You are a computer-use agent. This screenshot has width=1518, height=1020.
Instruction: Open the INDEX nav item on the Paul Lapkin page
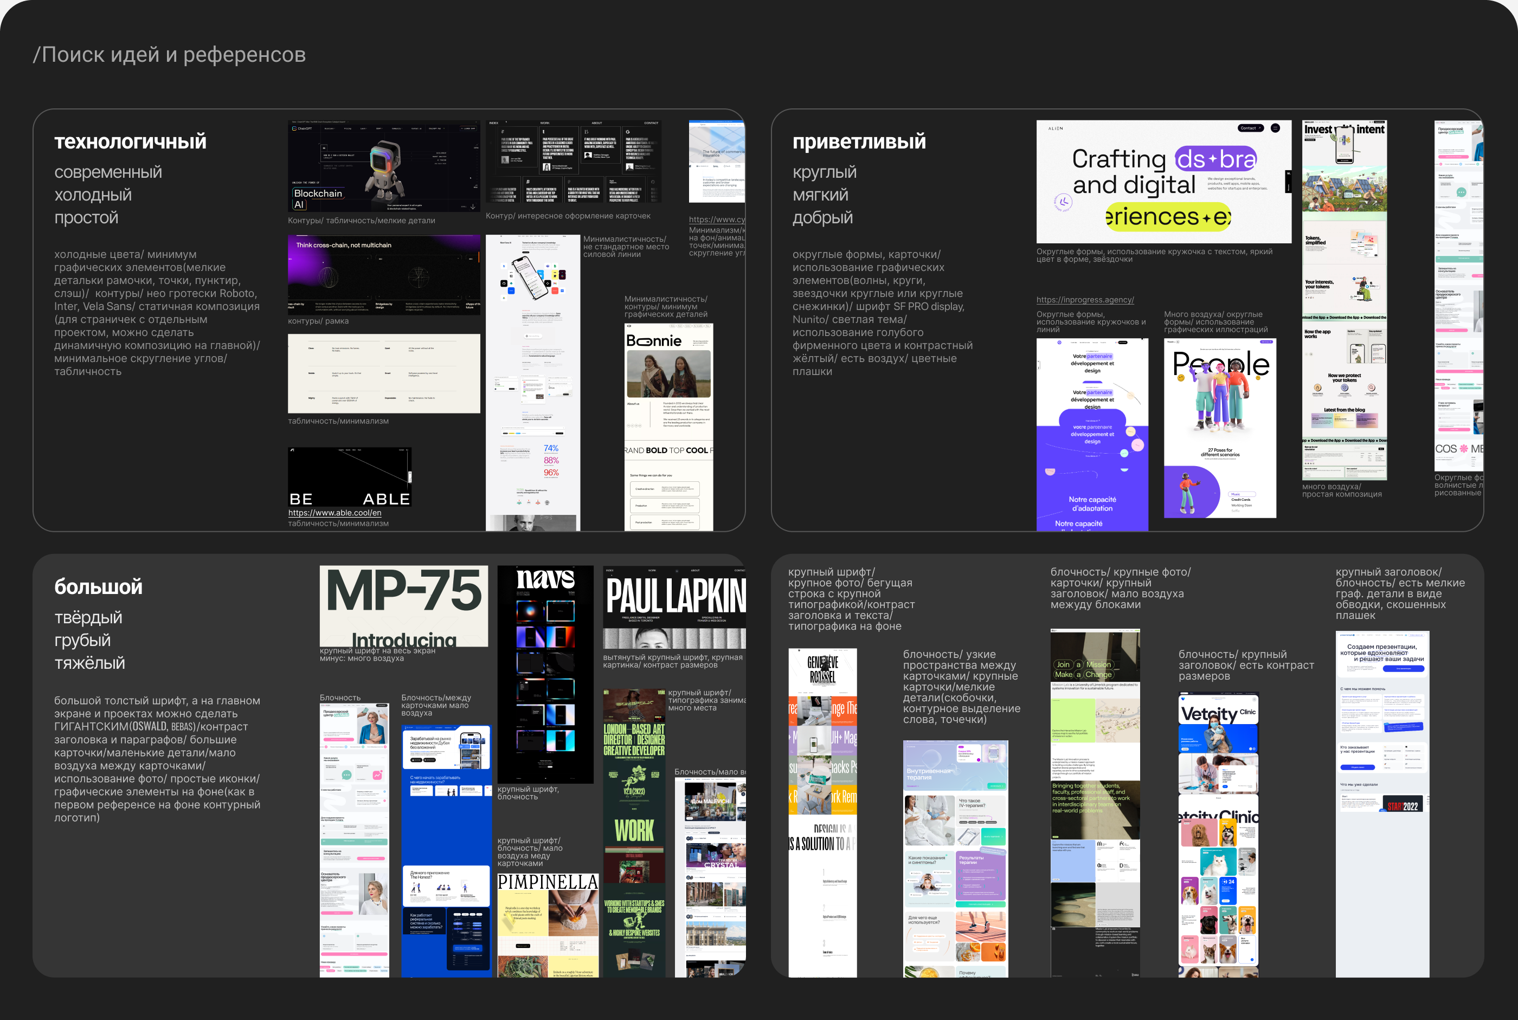point(610,571)
